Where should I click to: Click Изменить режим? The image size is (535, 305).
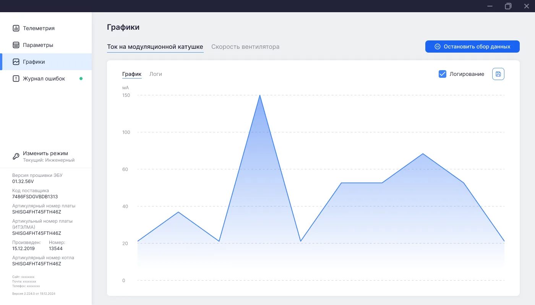pos(45,153)
